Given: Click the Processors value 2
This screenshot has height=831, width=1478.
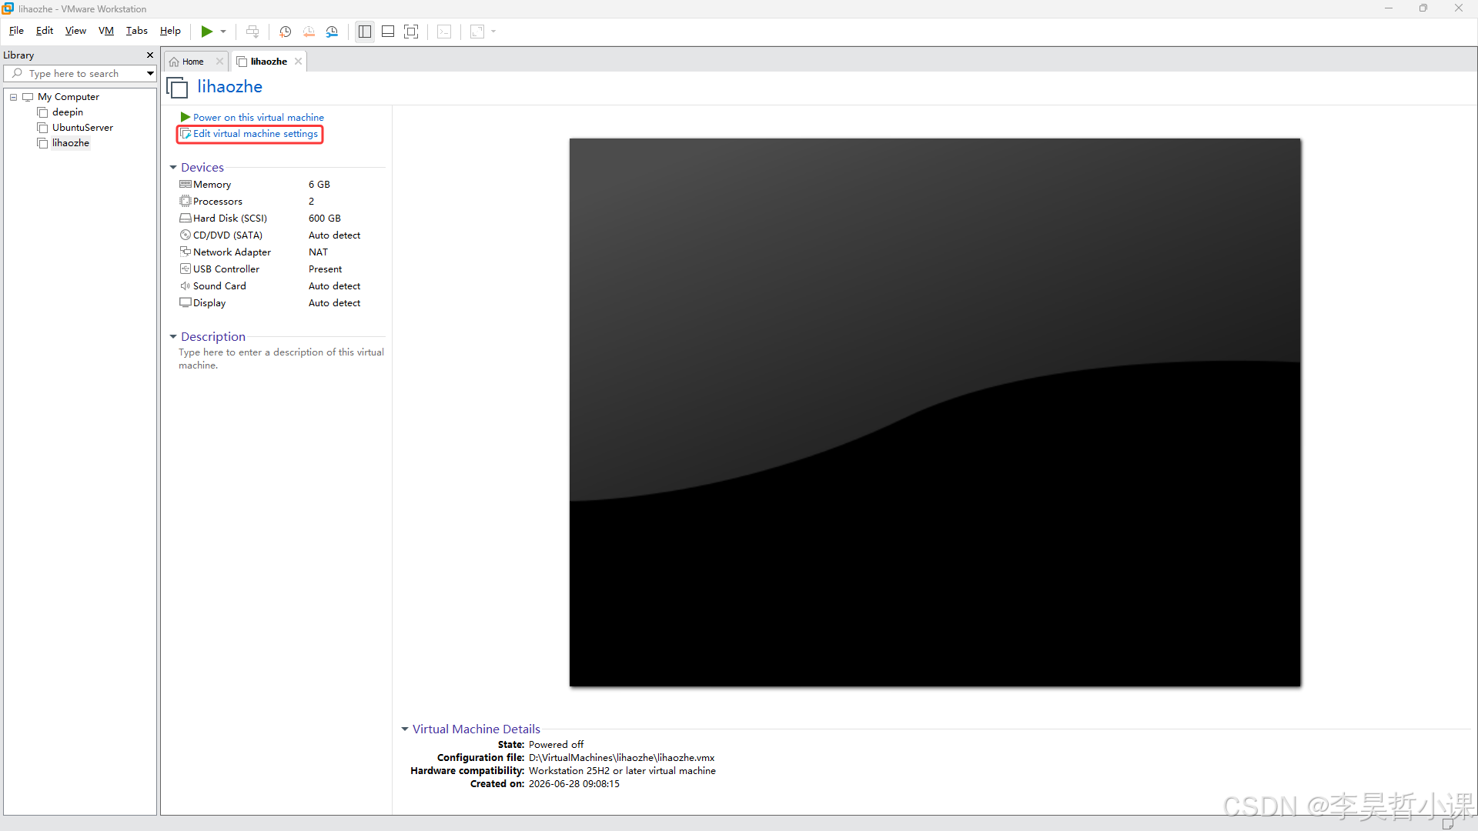Looking at the screenshot, I should [x=312, y=202].
